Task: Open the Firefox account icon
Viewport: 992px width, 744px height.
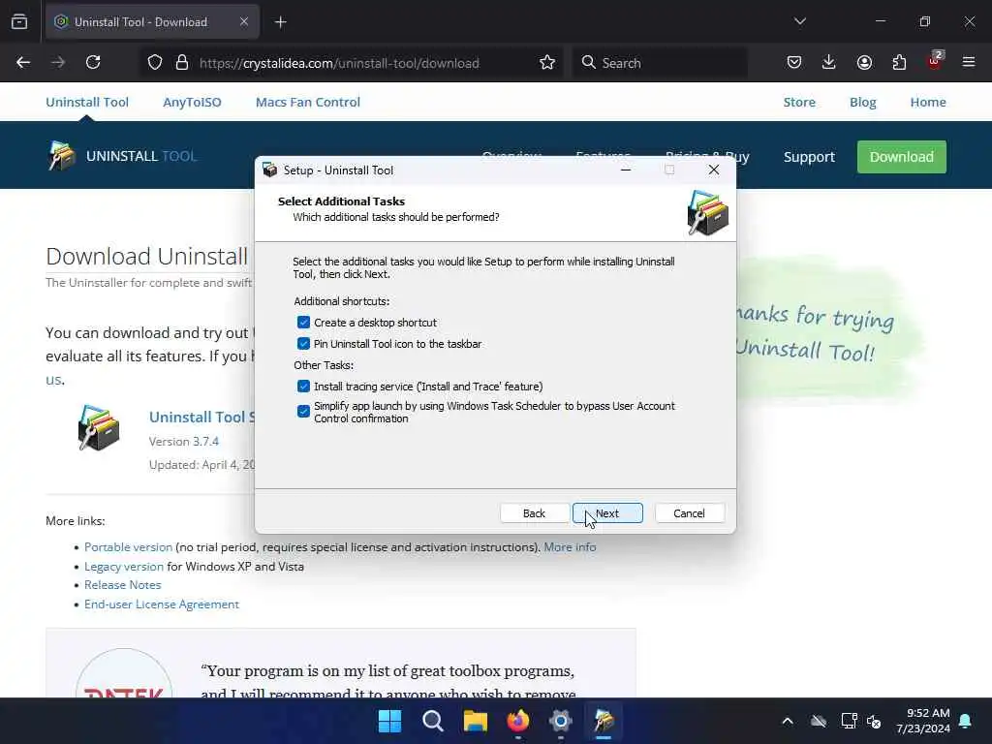Action: (x=864, y=63)
